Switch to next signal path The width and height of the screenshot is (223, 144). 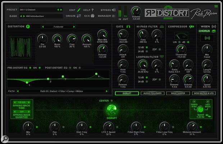click(107, 91)
